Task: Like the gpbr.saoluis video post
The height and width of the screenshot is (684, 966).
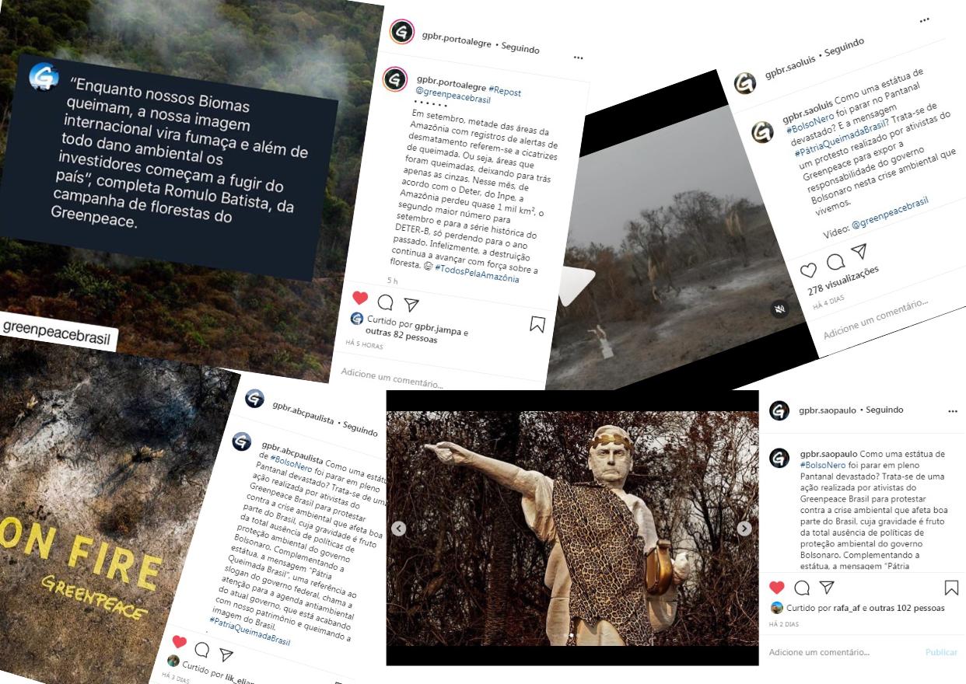Action: tap(809, 270)
